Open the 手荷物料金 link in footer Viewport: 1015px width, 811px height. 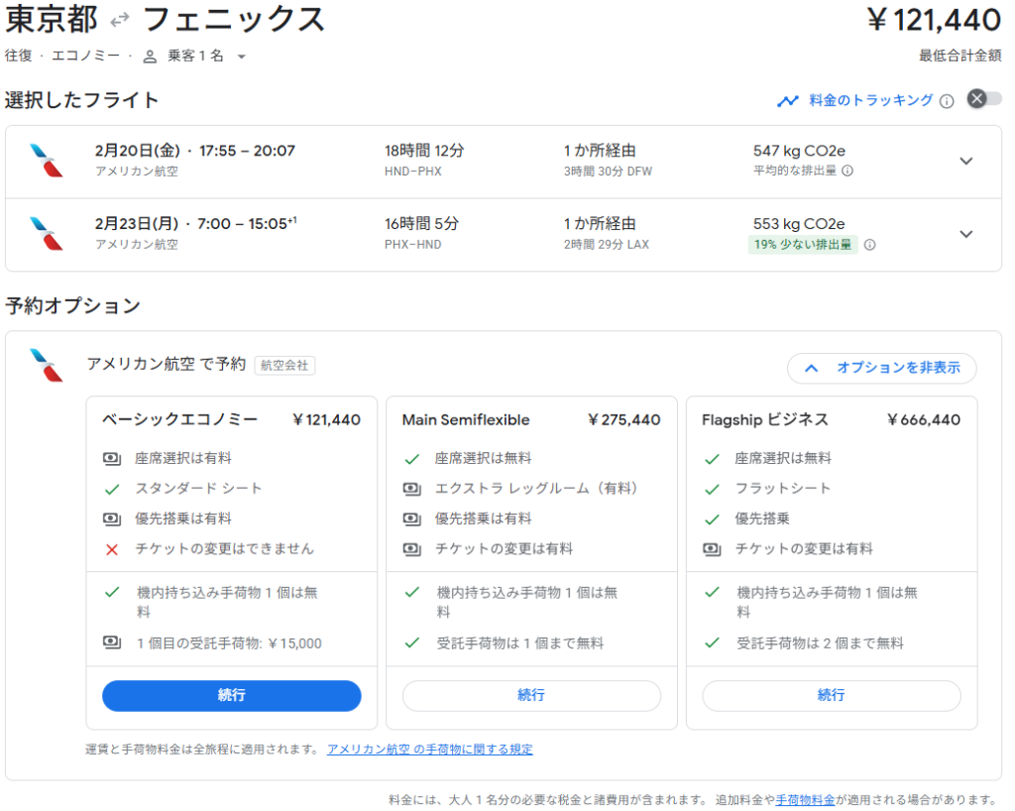805,799
